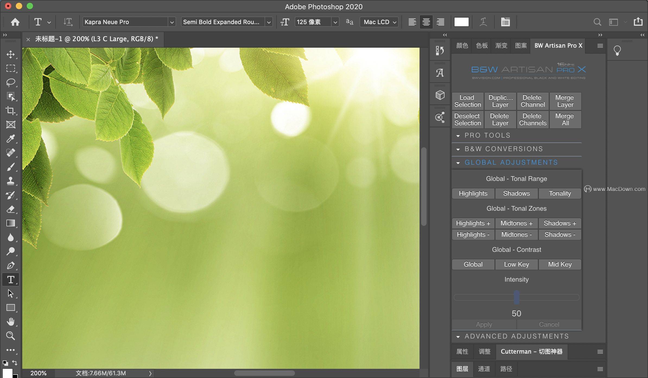648x378 pixels.
Task: Open the Learn lightbulb panel
Action: click(x=617, y=50)
